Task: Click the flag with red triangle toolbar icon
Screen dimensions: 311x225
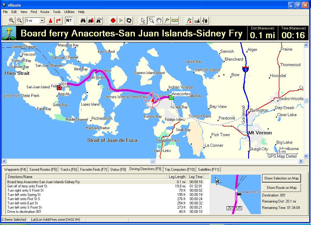Action: pos(189,20)
